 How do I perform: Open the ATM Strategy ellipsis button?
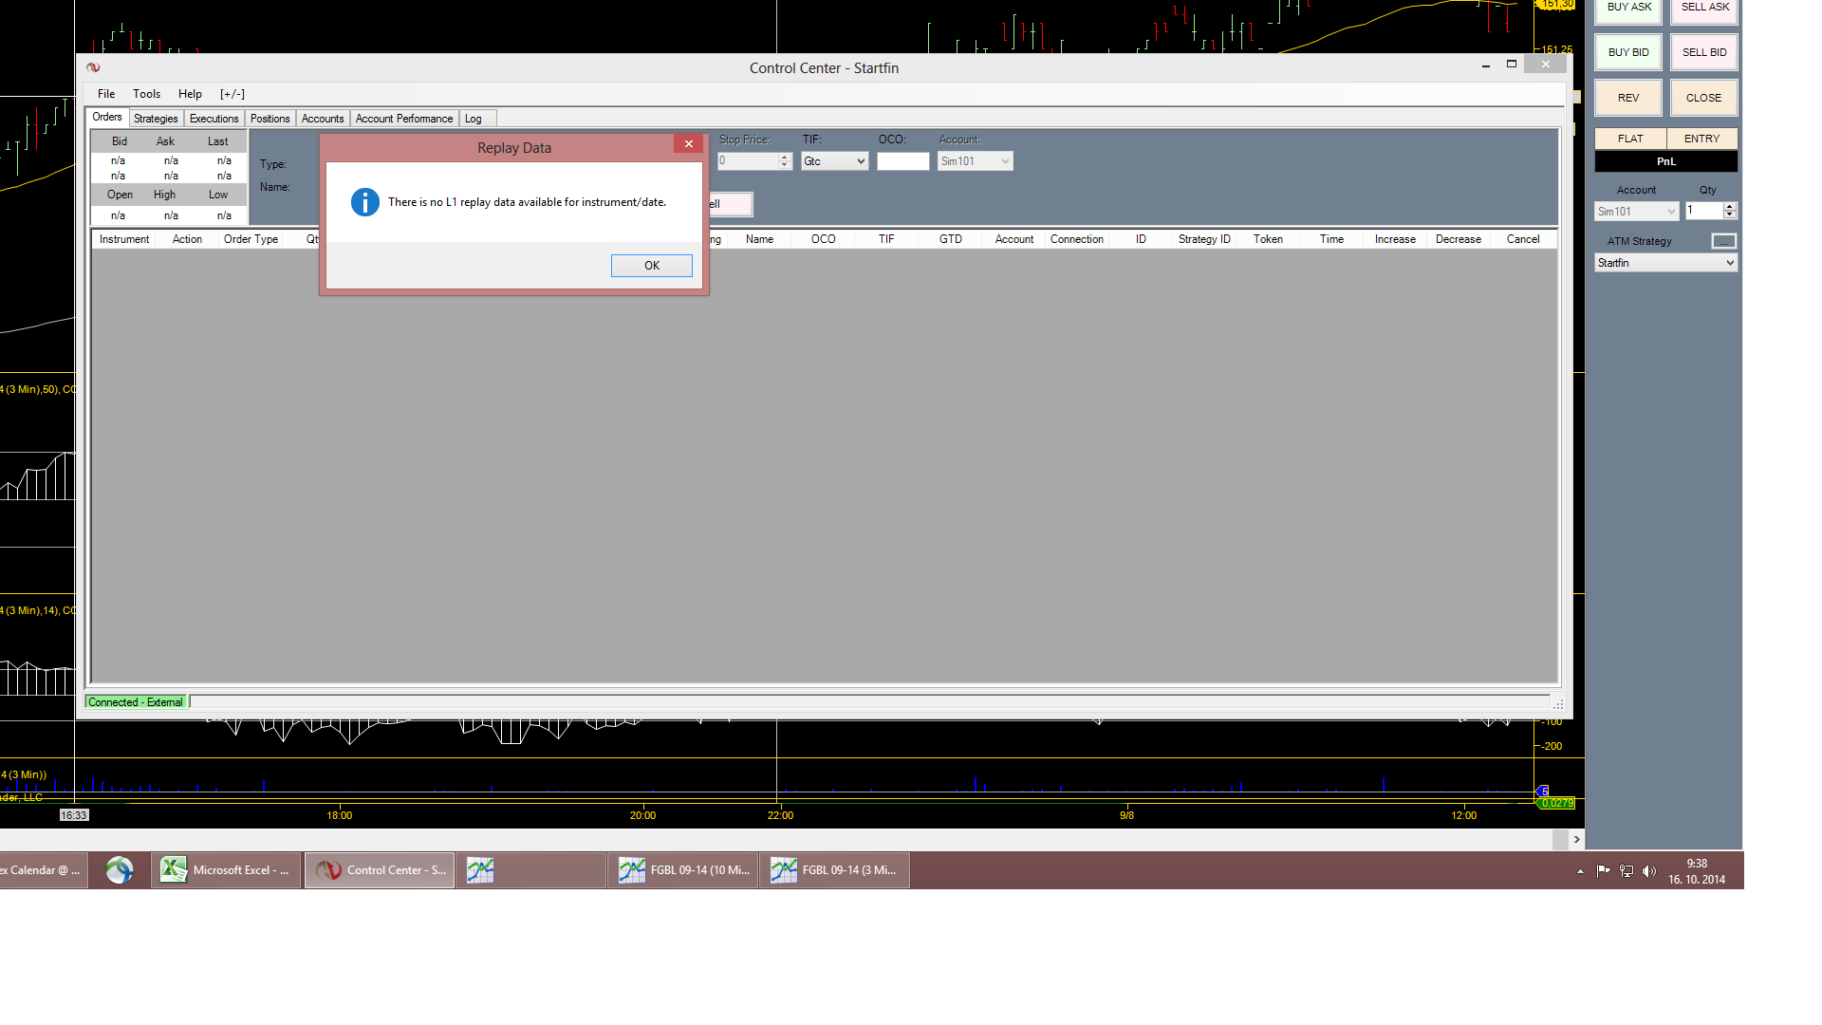tap(1723, 241)
